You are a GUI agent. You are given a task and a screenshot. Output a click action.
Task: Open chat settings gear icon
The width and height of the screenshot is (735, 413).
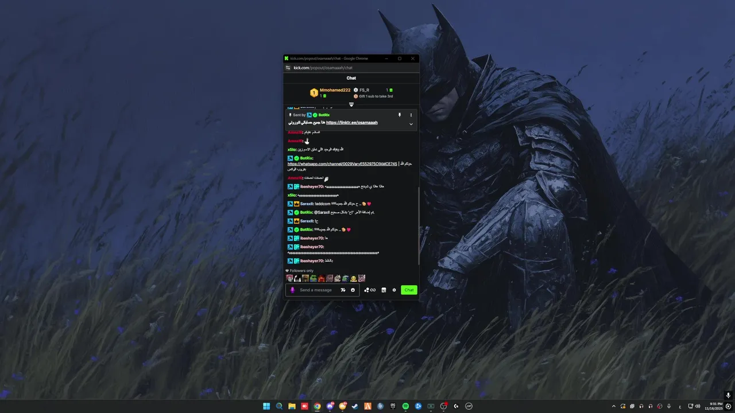click(394, 290)
